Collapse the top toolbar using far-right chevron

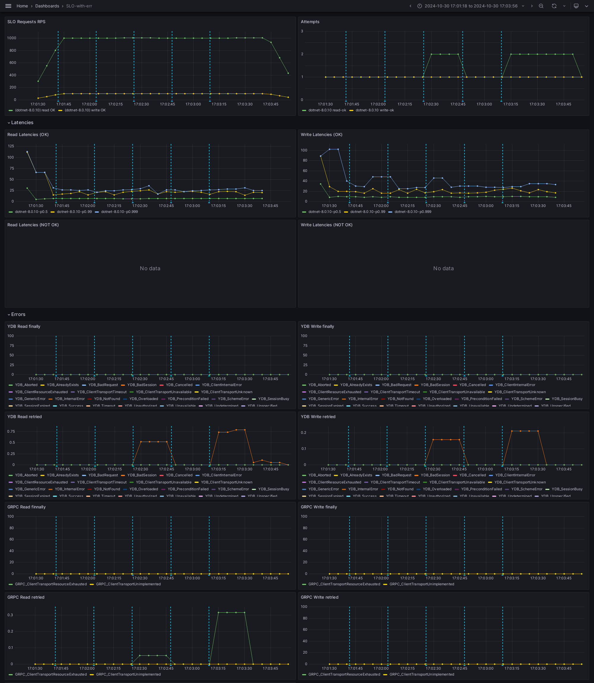[x=587, y=6]
